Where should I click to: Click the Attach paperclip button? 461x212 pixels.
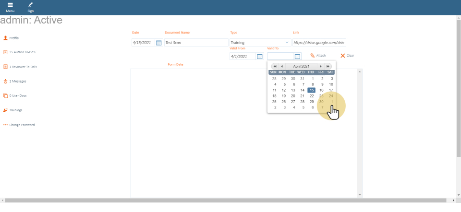318,56
